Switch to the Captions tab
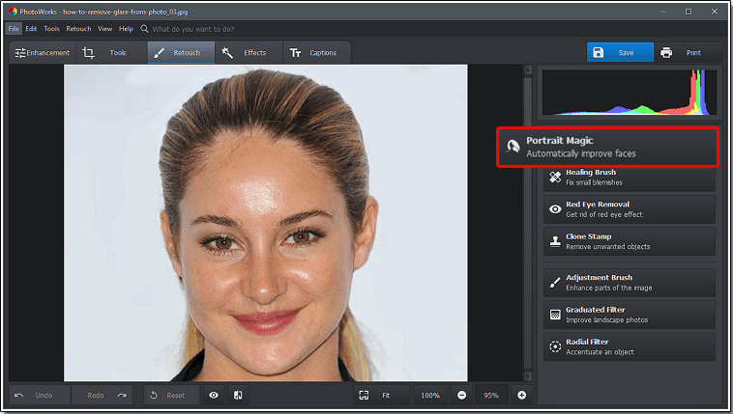 pos(316,53)
